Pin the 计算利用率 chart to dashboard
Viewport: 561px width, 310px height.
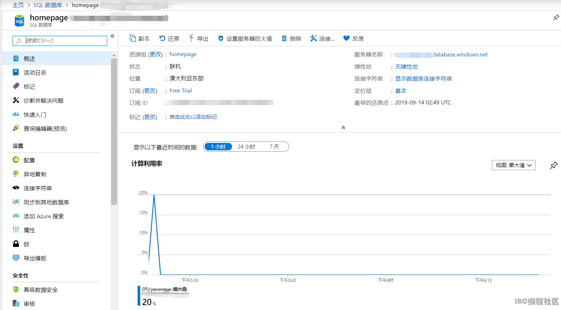click(x=554, y=165)
